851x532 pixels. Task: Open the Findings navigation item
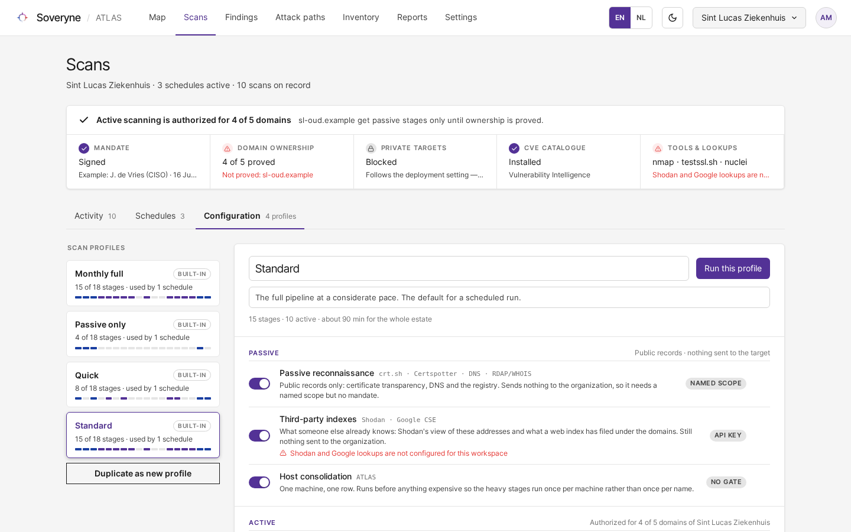pos(241,18)
